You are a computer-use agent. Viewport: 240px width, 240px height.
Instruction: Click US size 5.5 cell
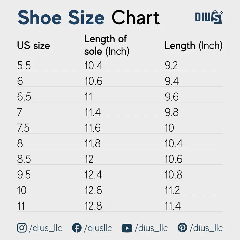(24, 66)
